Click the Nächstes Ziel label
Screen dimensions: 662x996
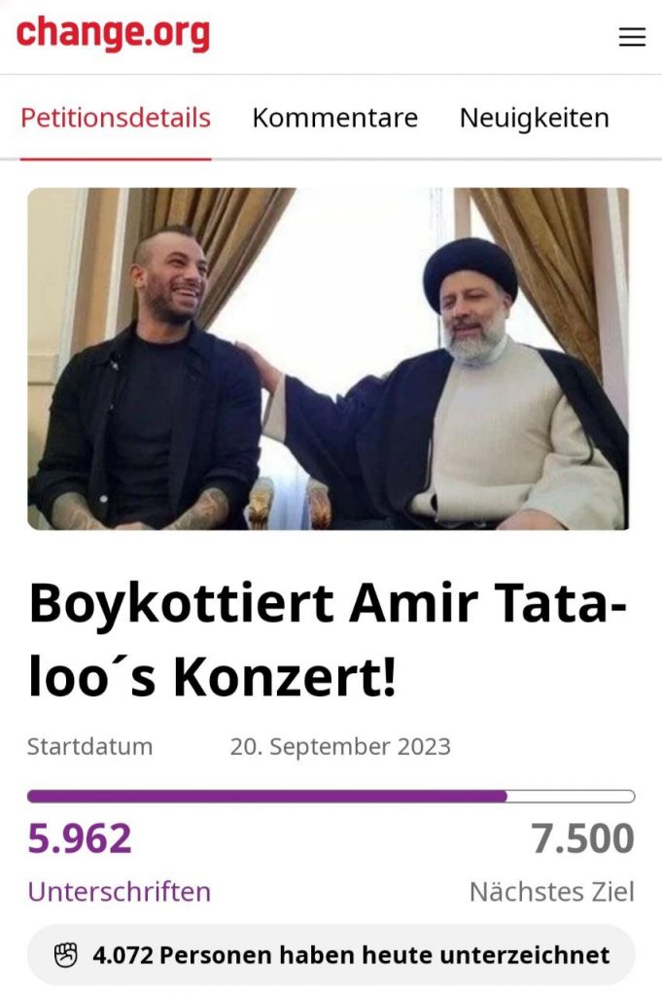(x=552, y=892)
